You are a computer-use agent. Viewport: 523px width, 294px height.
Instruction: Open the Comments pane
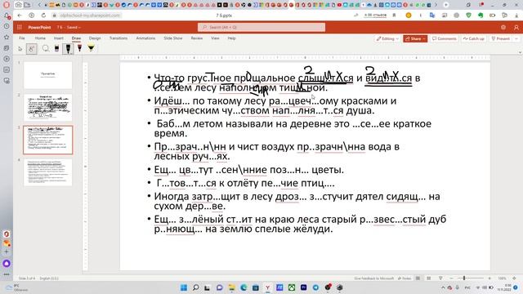[444, 38]
